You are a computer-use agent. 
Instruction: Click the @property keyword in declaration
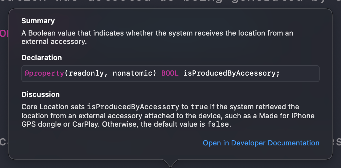(44, 73)
